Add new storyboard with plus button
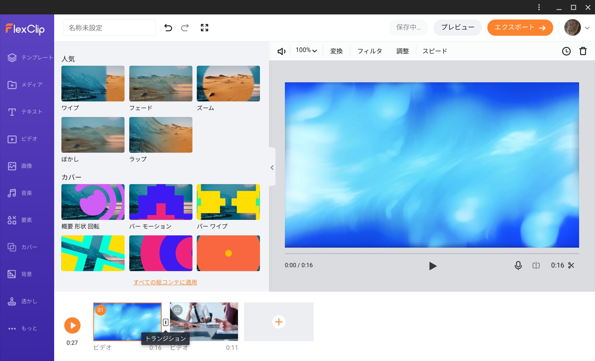595x361 pixels. (x=279, y=322)
